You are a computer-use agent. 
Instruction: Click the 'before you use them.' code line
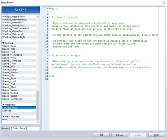point(67,47)
